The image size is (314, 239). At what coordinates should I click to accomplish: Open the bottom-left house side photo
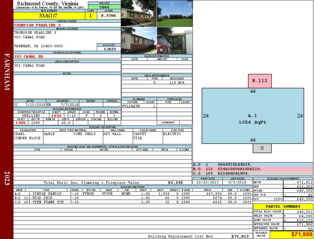pyautogui.click(x=139, y=41)
